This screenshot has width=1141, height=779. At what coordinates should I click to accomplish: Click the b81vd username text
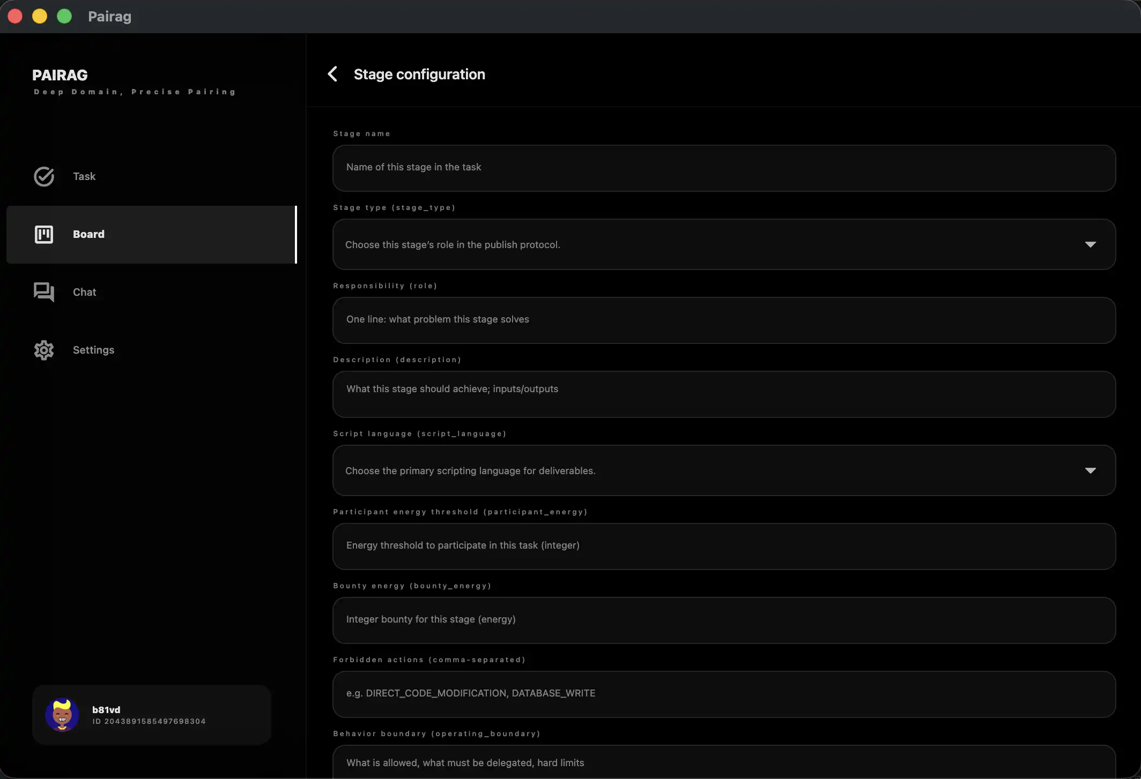pyautogui.click(x=106, y=709)
